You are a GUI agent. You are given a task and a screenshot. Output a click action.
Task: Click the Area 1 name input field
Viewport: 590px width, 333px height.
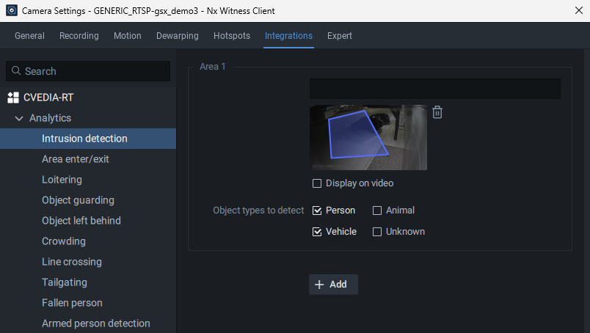(x=435, y=89)
